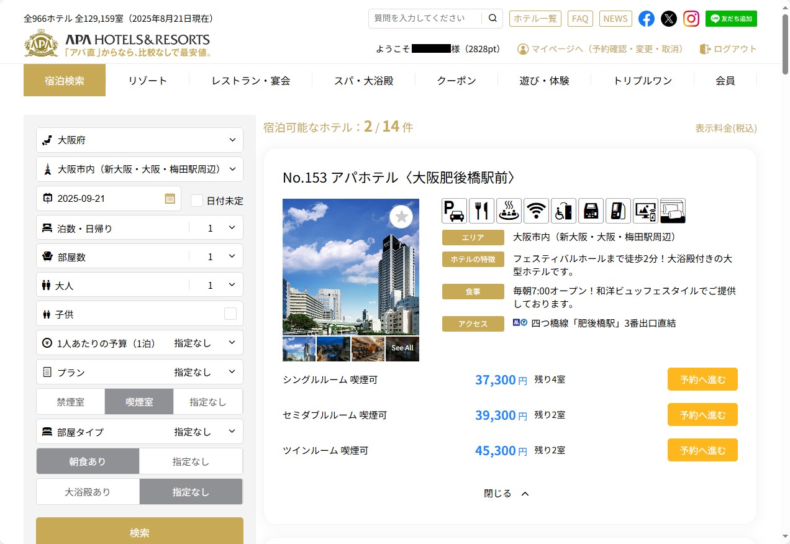Screen dimensions: 790x544
Task: Open the 大阪府 prefecture dropdown
Action: [x=140, y=140]
